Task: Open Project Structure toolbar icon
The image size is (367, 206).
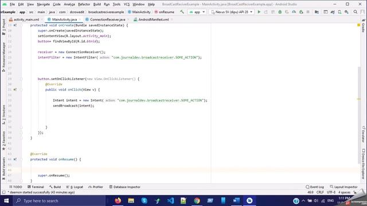Action: pyautogui.click(x=317, y=11)
